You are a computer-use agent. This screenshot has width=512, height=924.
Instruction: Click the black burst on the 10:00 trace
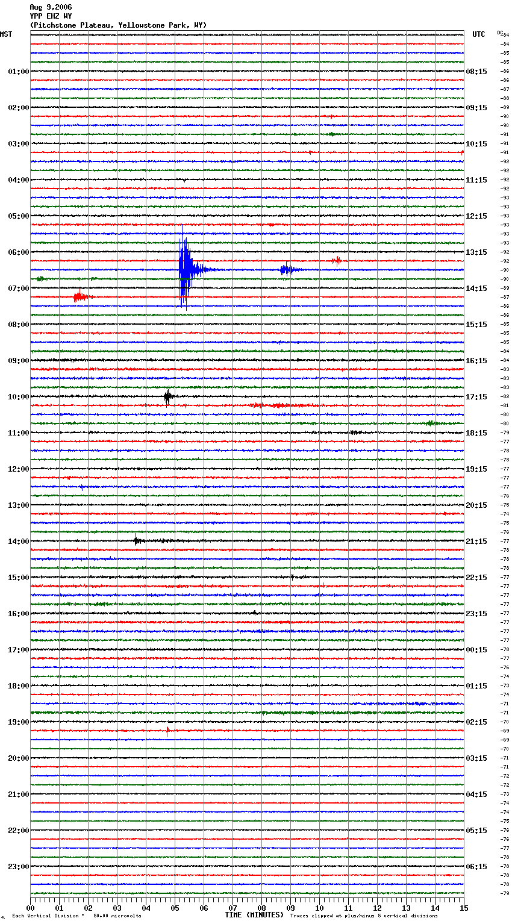click(x=168, y=396)
